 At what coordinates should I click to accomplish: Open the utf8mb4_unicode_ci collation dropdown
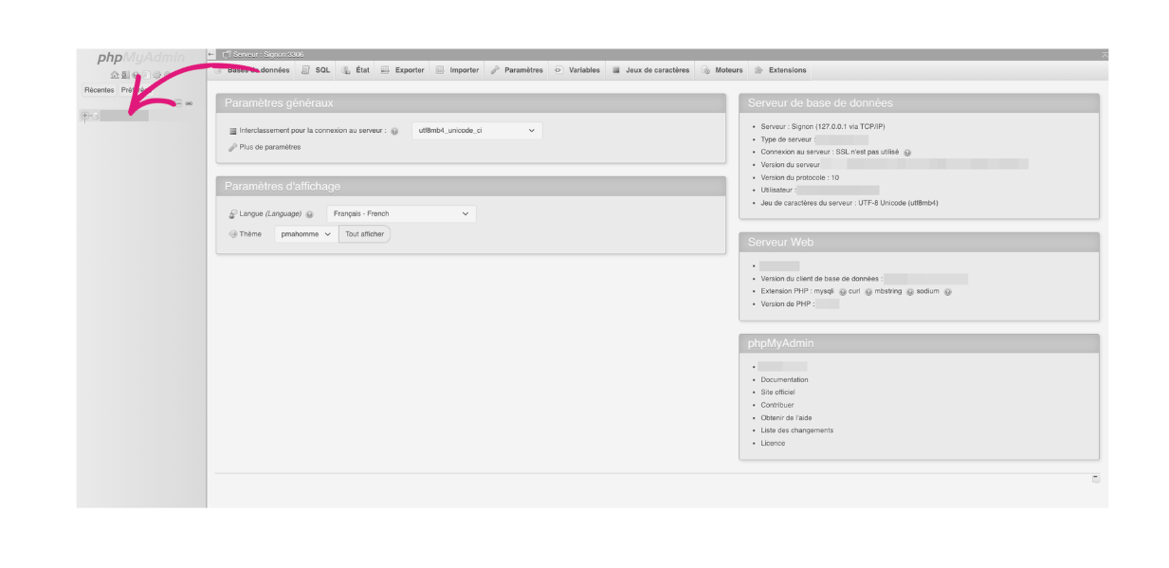[x=475, y=130]
